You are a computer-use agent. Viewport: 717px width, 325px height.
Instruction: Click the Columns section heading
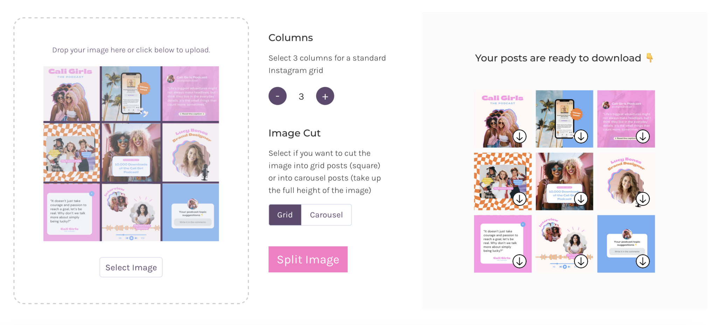[290, 37]
